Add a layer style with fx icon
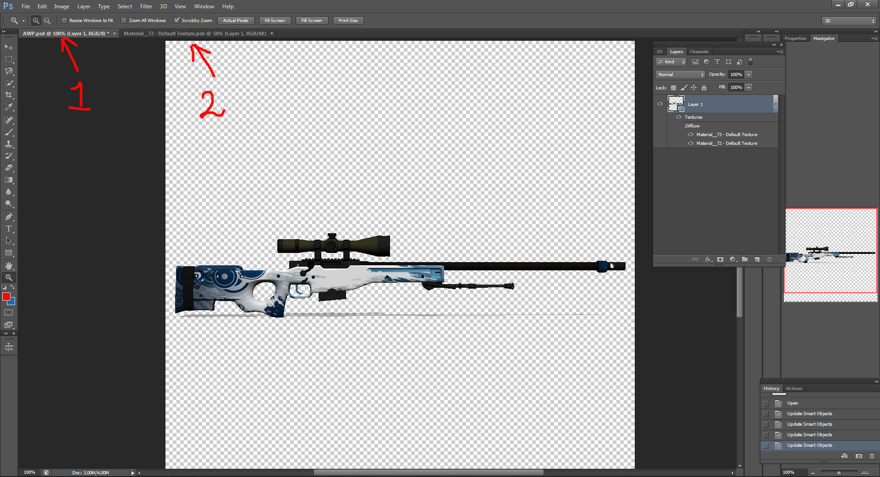The height and width of the screenshot is (477, 880). [x=708, y=259]
